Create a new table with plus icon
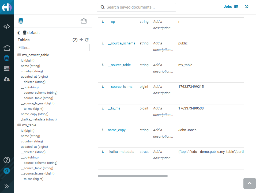 [x=81, y=40]
